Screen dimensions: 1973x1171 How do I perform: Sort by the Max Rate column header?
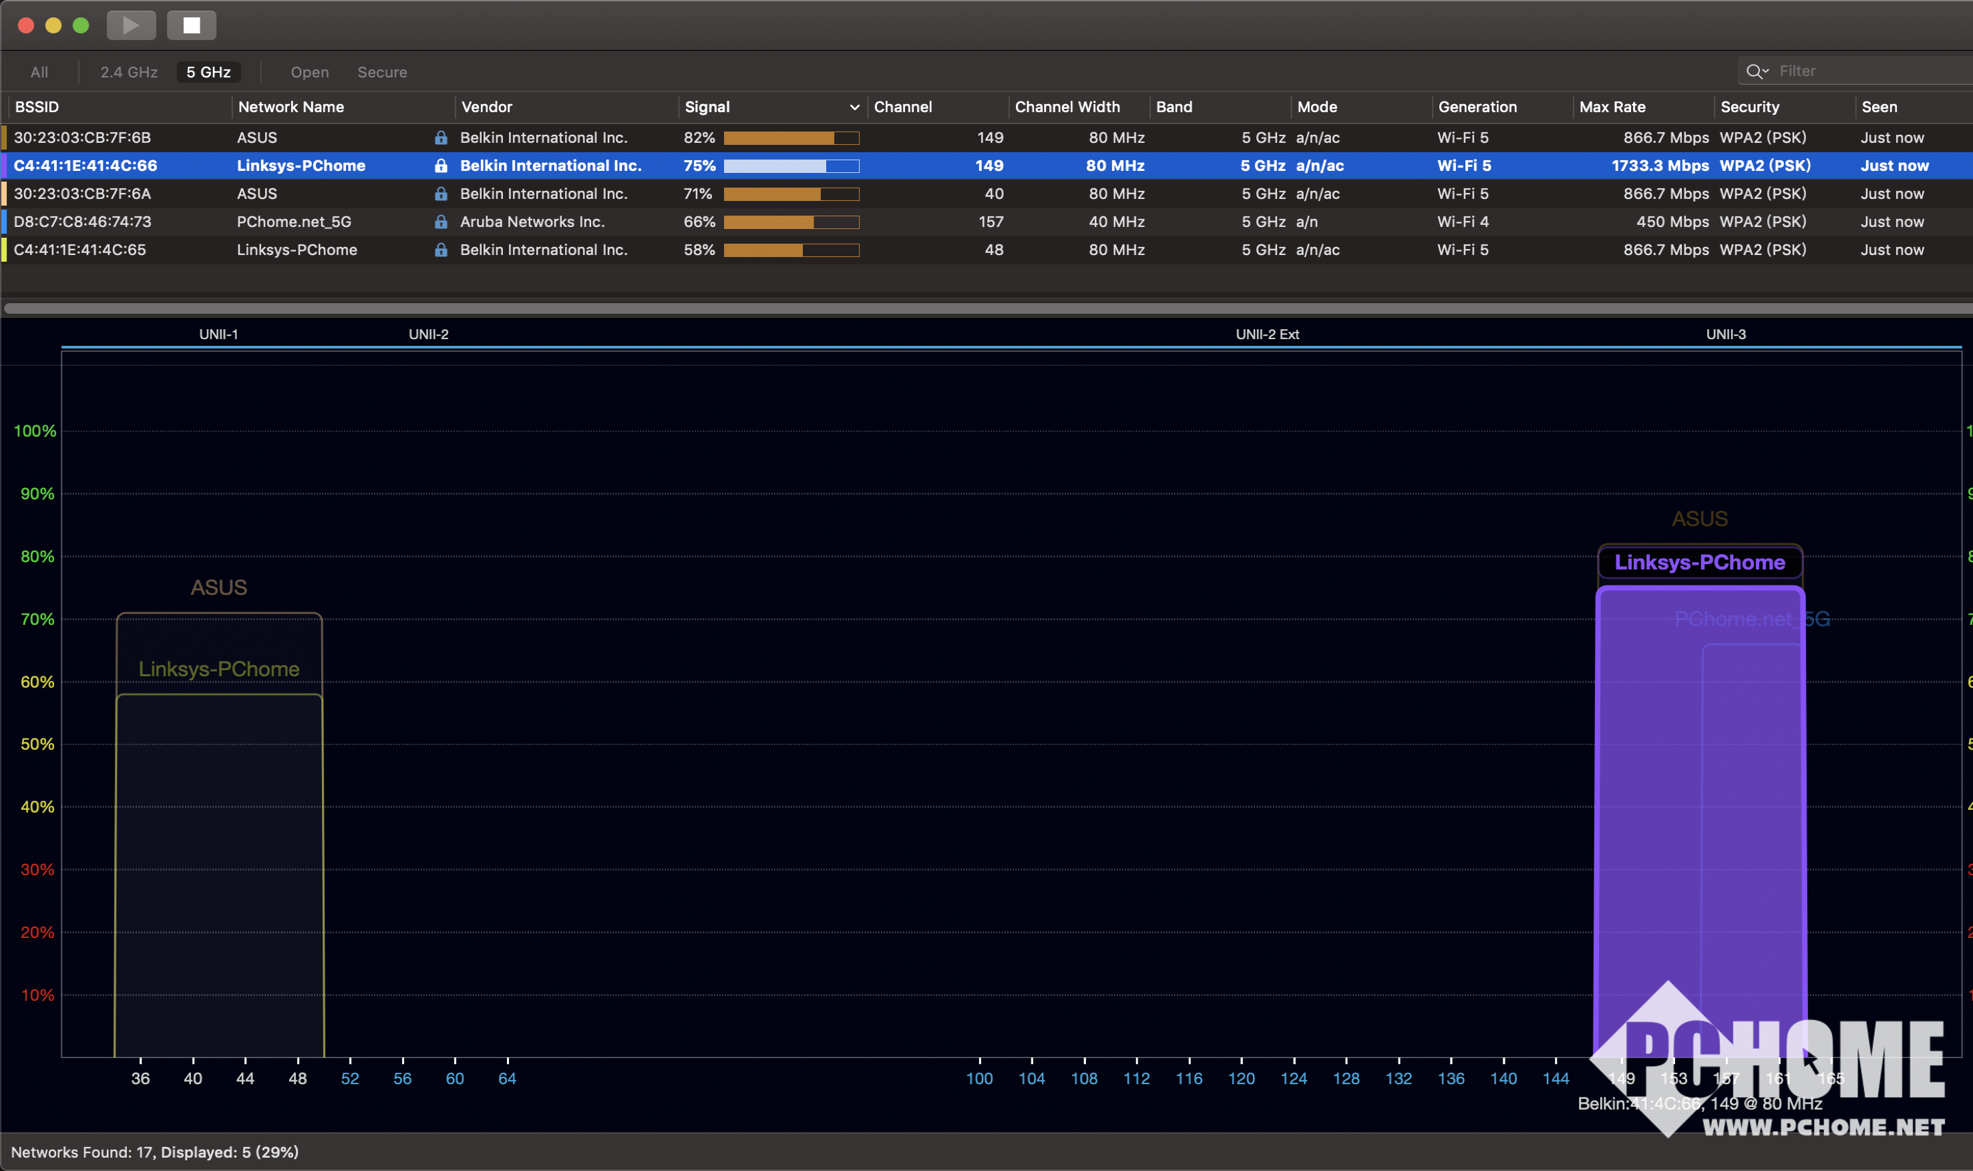point(1612,107)
